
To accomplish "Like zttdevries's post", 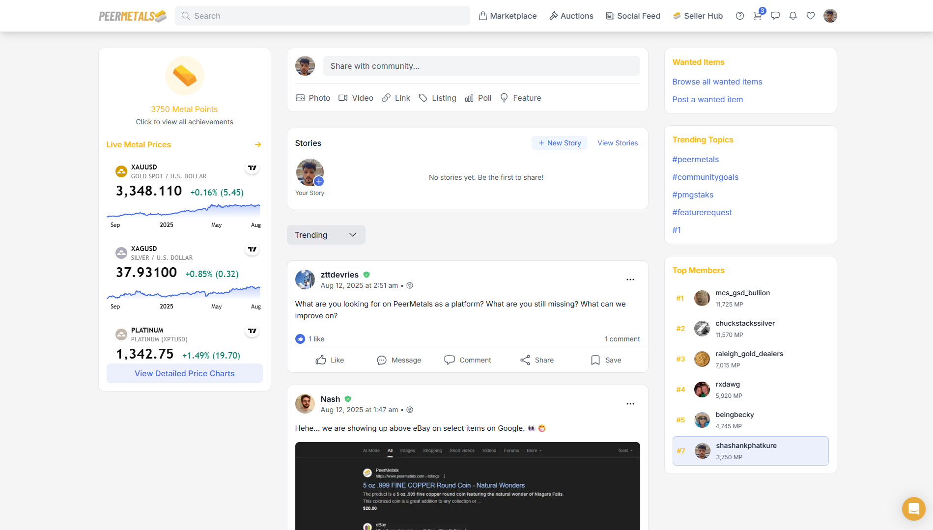I will coord(330,360).
